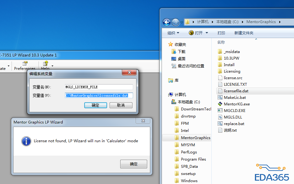Image resolution: width=294 pixels, height=184 pixels.
Task: Select the MentorKG.exe file icon
Action: [x=220, y=104]
